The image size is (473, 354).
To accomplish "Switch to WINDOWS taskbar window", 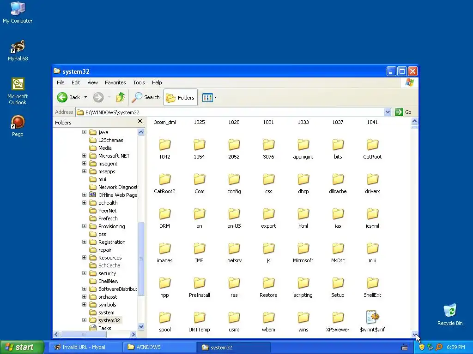I will 159,347.
